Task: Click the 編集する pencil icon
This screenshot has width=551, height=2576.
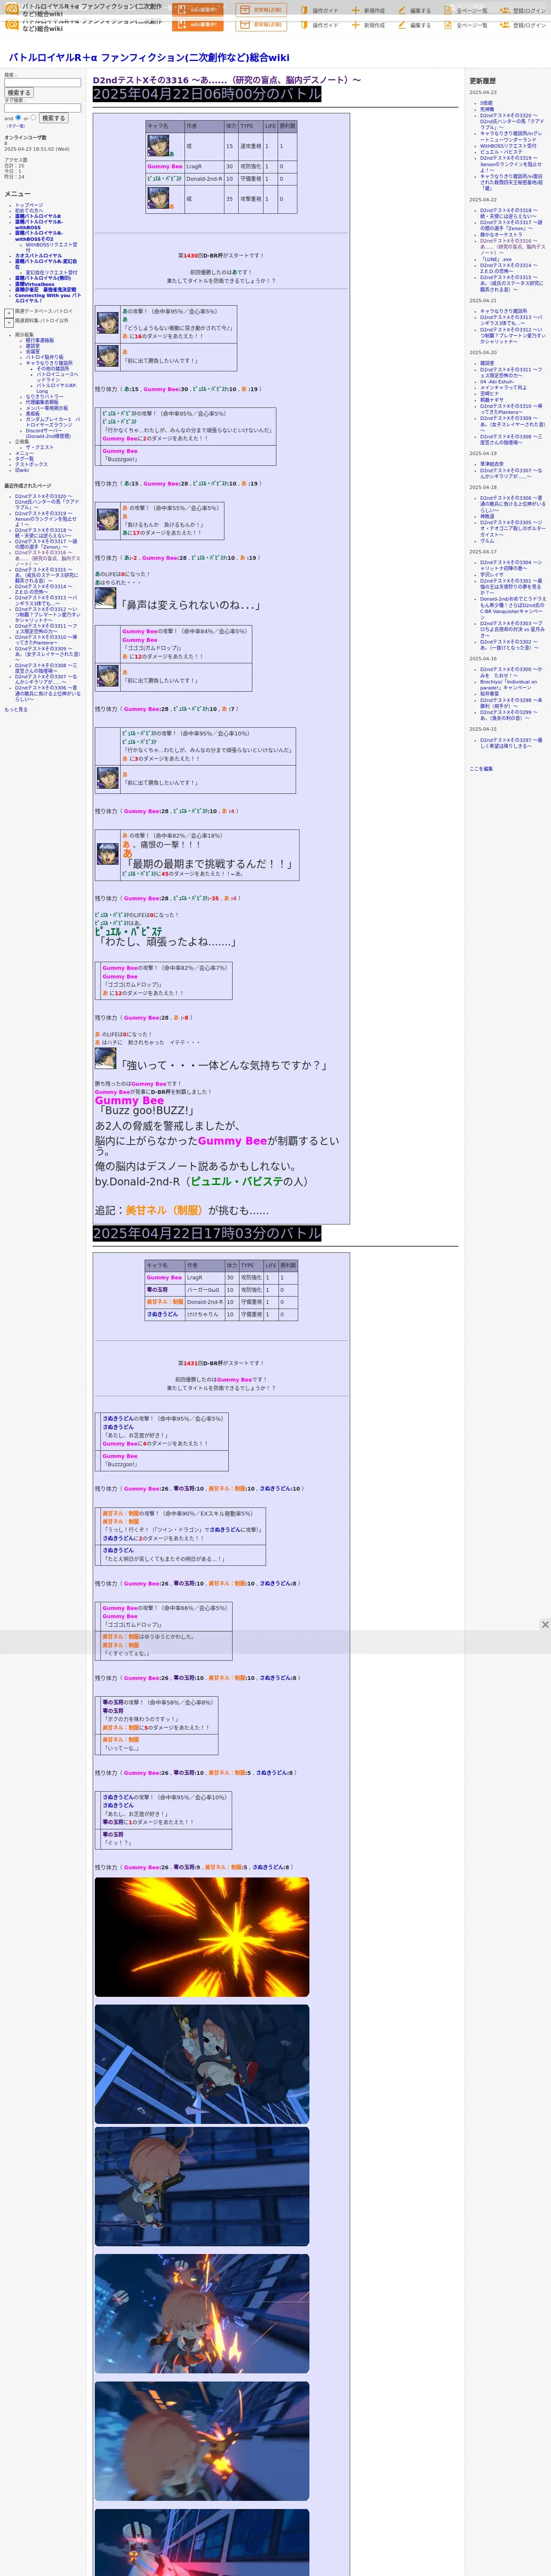Action: click(x=402, y=10)
